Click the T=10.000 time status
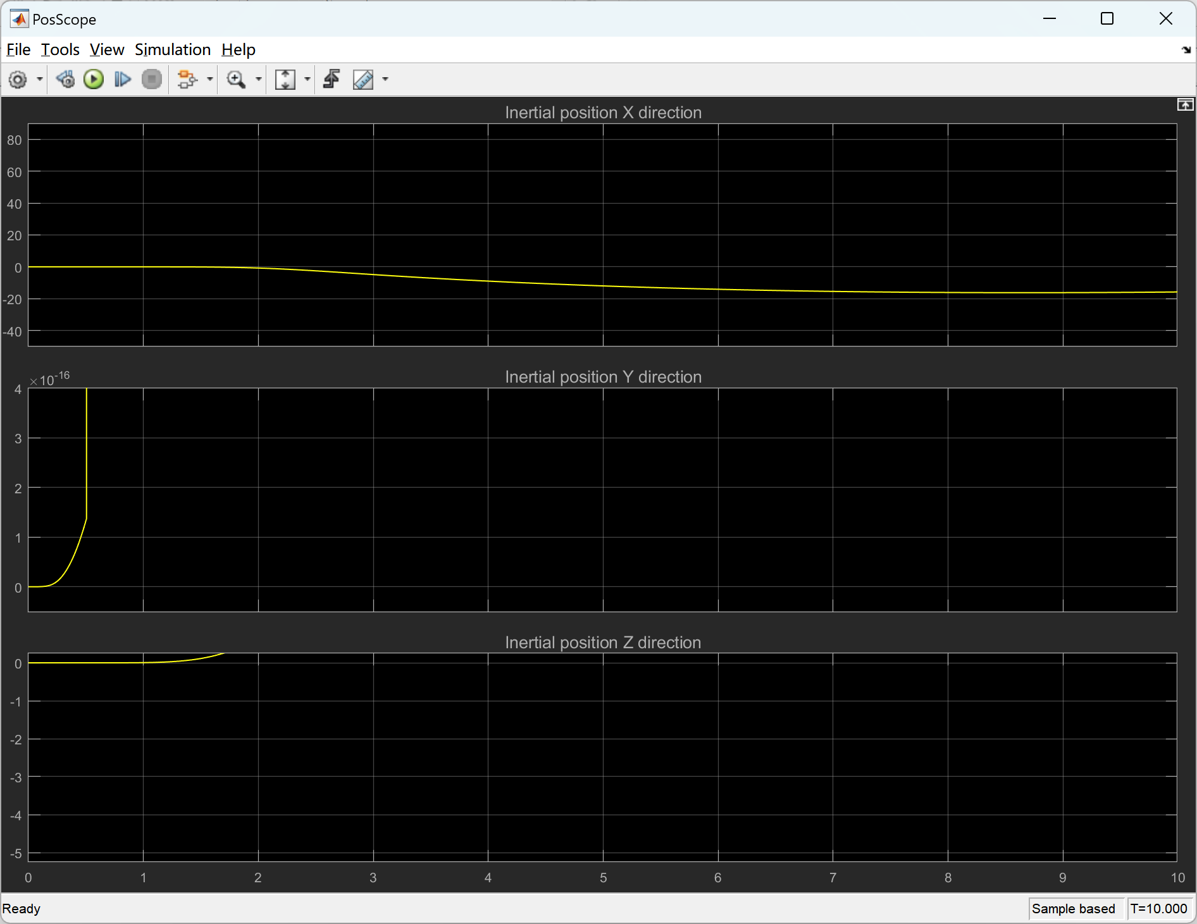The image size is (1197, 924). (x=1159, y=909)
